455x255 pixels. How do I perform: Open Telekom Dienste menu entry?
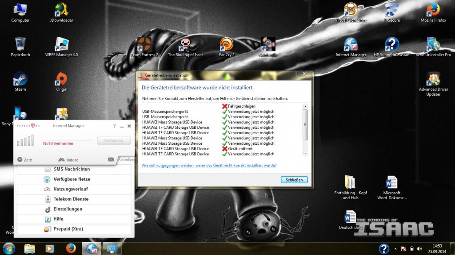pos(74,199)
